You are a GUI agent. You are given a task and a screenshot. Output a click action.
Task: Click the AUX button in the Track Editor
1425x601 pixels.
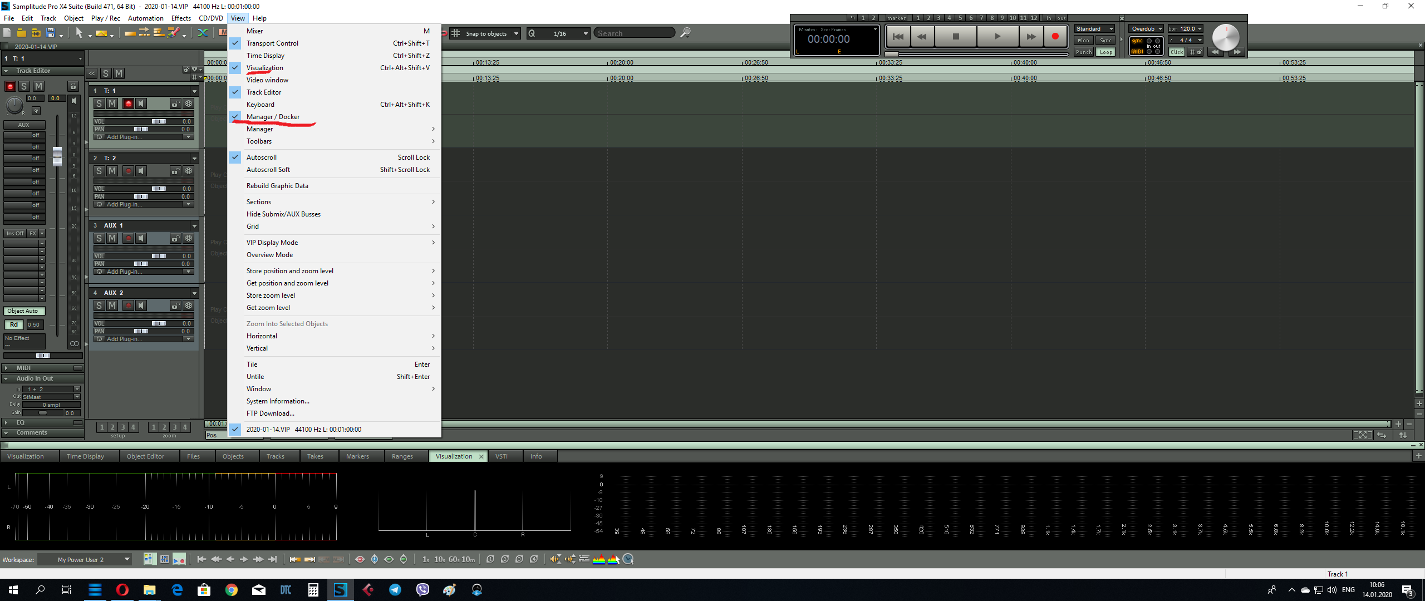(23, 125)
